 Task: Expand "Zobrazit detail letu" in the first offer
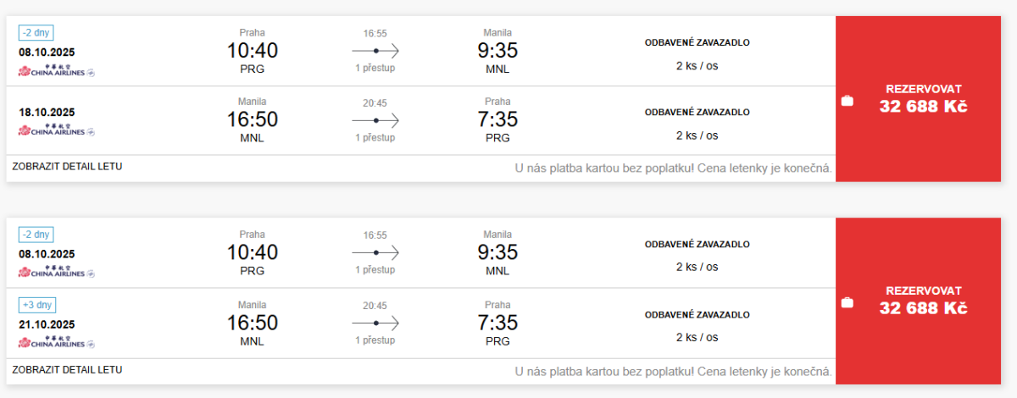tap(68, 167)
